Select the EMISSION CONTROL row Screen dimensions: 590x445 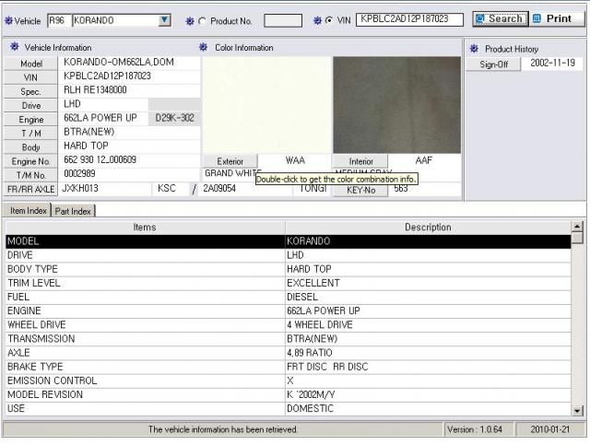point(289,381)
